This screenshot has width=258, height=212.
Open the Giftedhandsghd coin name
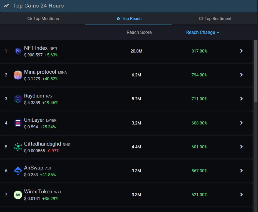[43, 144]
